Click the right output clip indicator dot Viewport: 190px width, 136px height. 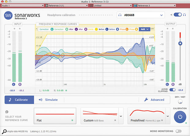(173, 28)
